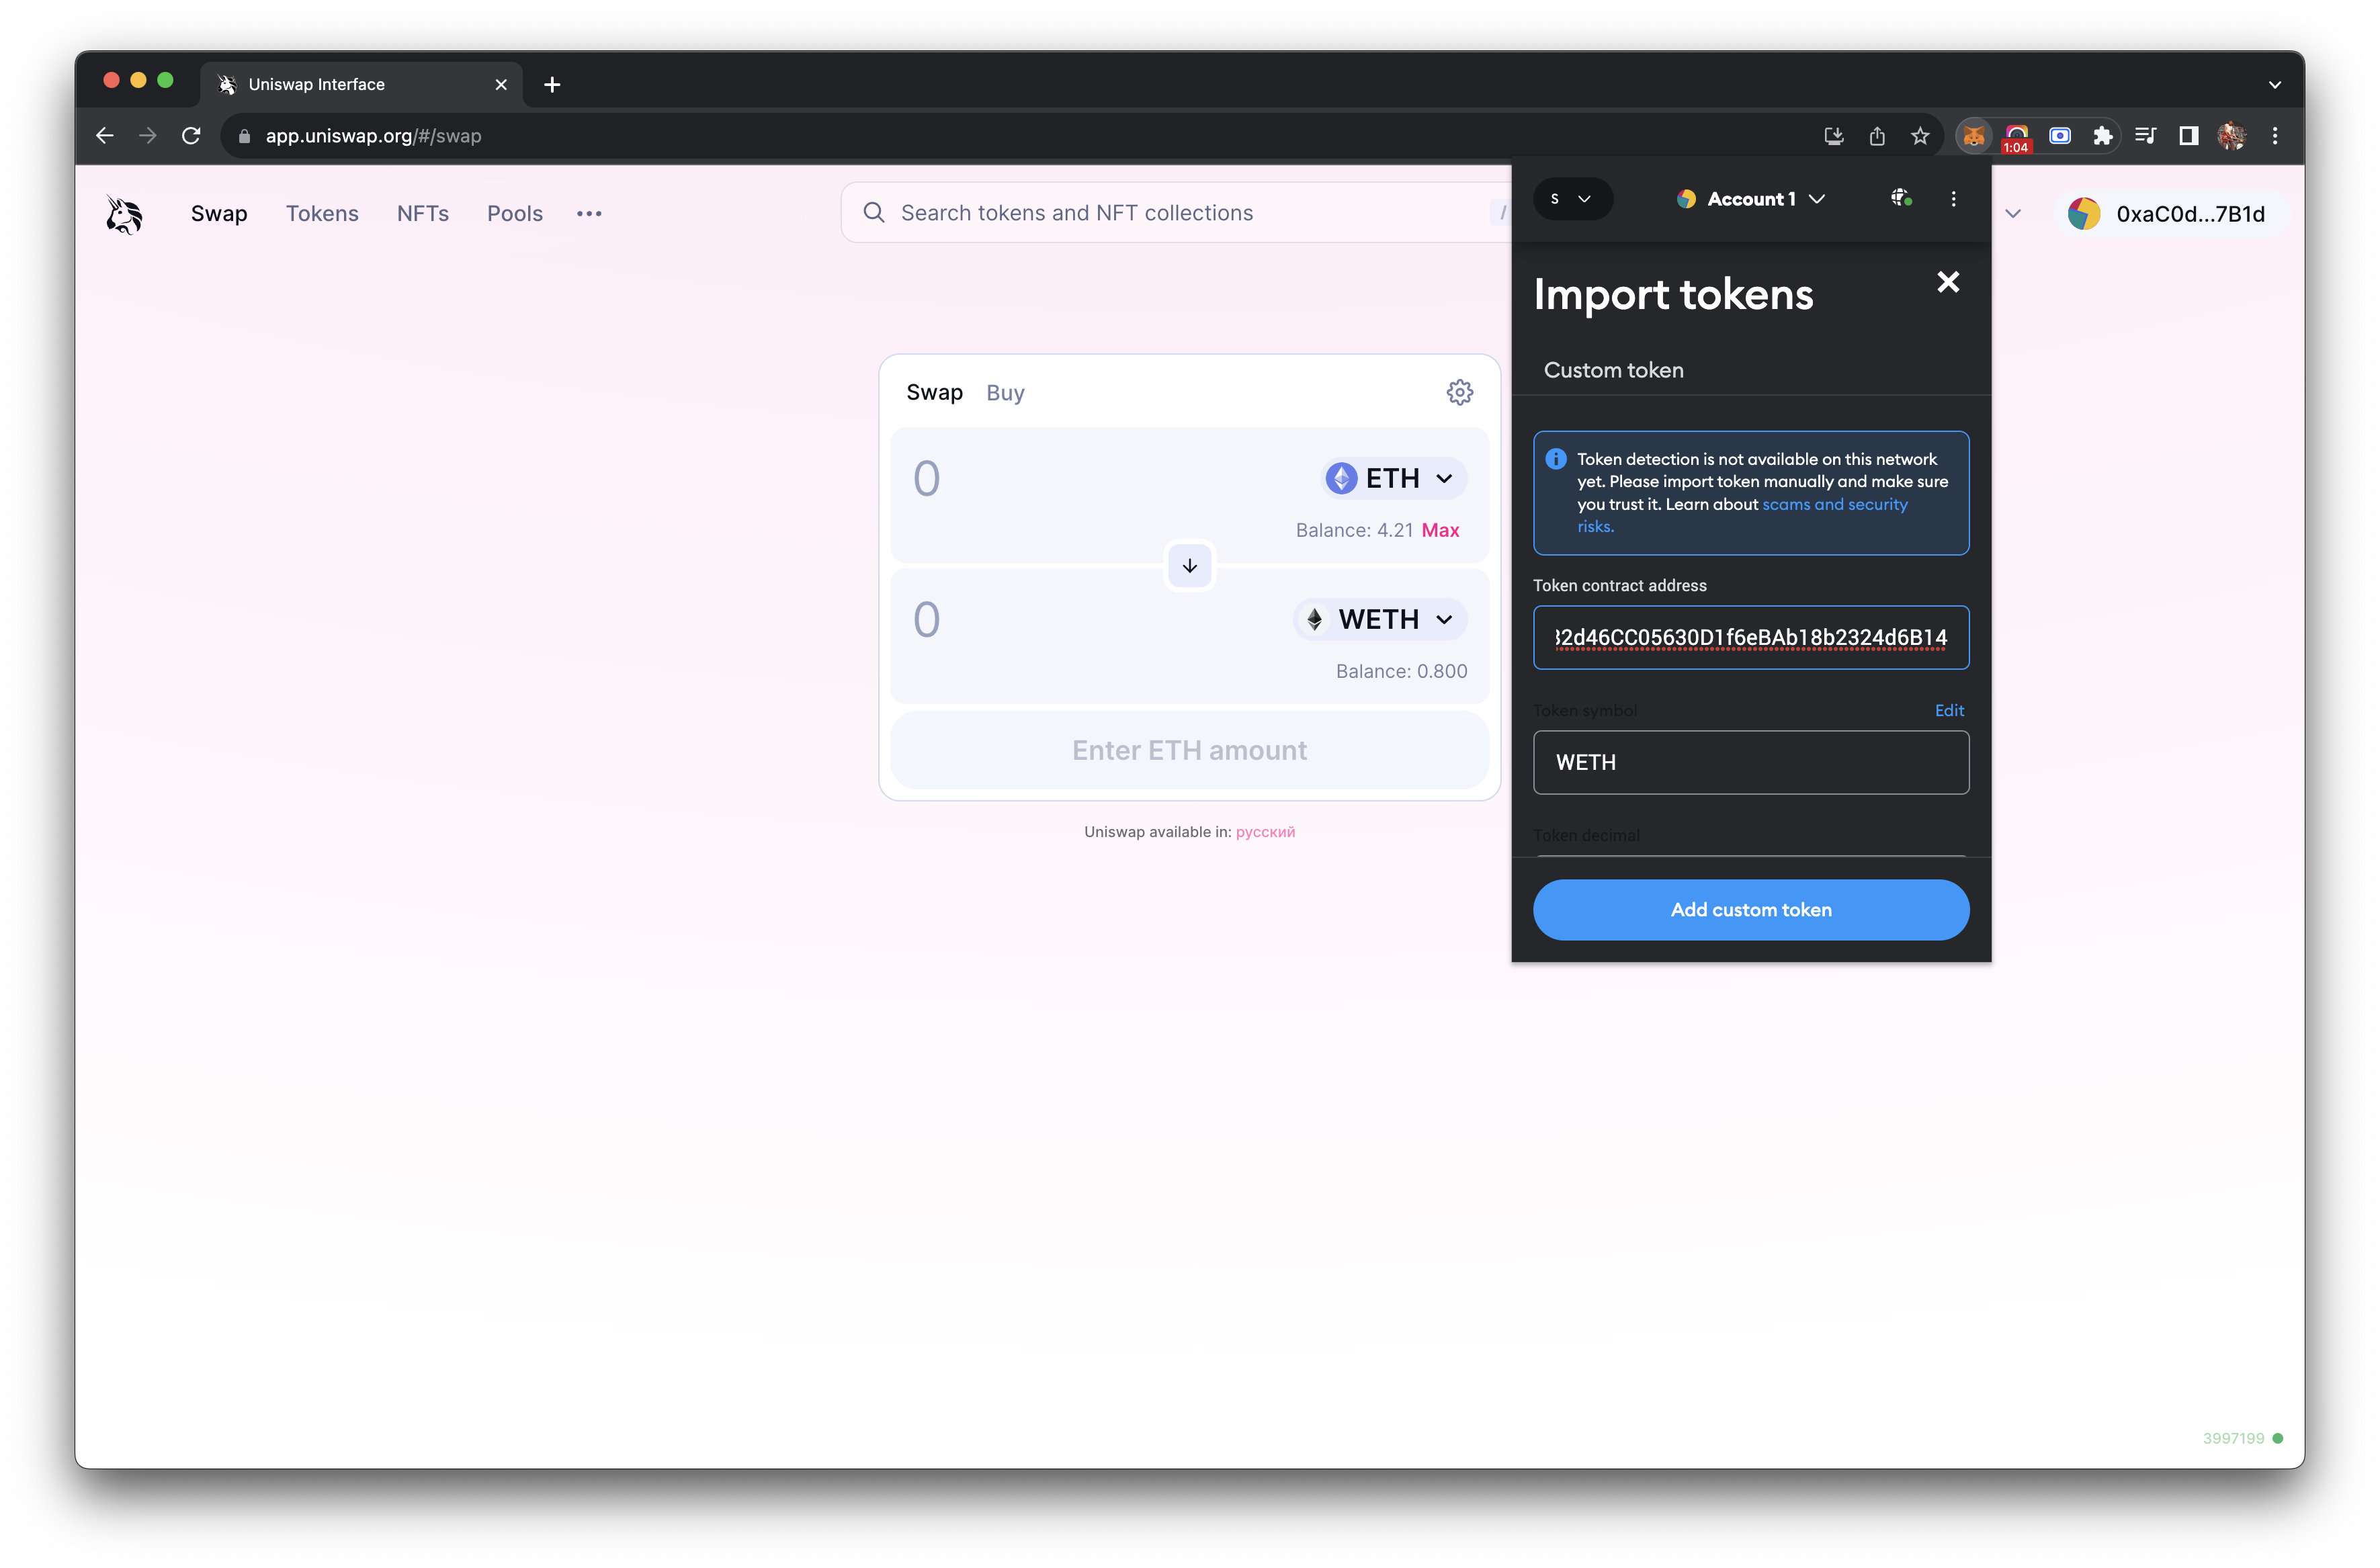Screen dimensions: 2380x1568
Task: Expand the Account 1 account picker
Action: (x=1751, y=199)
